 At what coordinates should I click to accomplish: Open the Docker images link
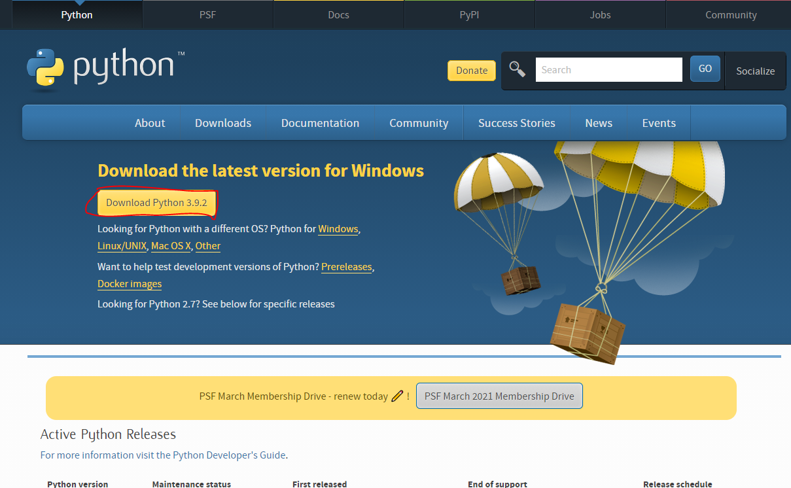pos(130,284)
